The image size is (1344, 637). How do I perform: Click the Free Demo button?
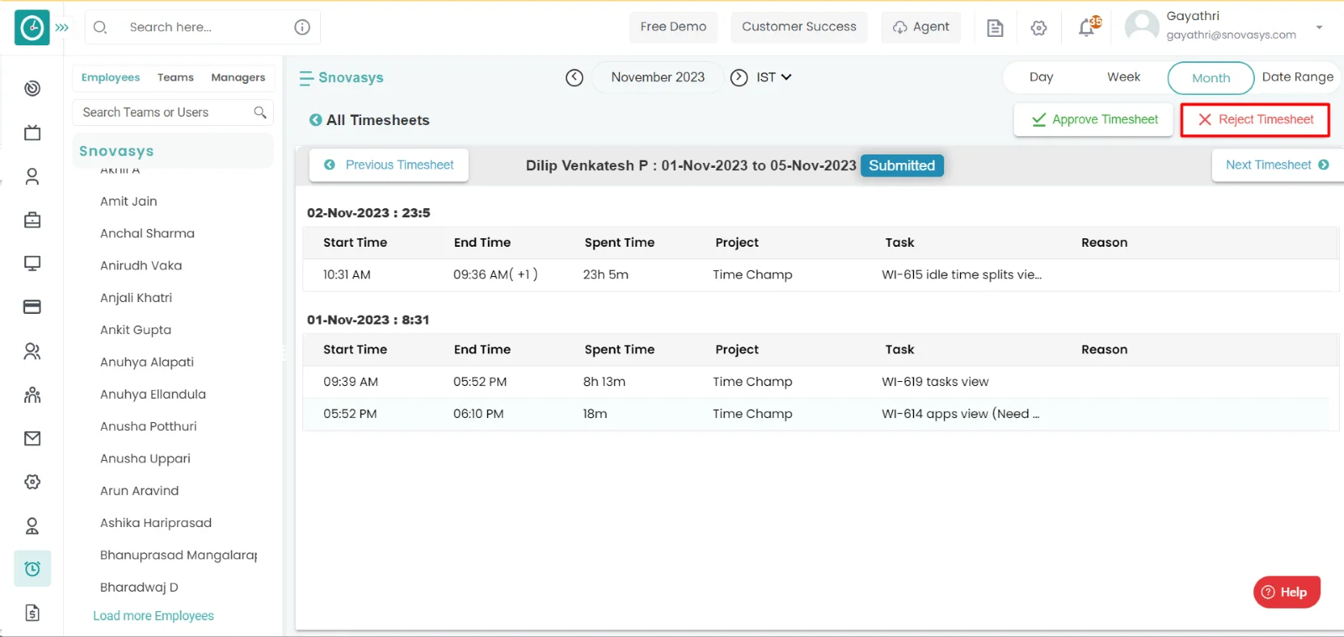674,27
